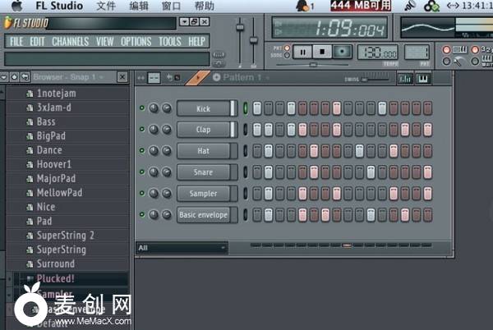Screen dimensions: 493x330
Task: Open the FL Studio title bar dropdown arrow
Action: pos(184,21)
